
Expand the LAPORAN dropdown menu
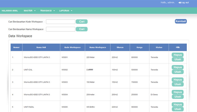pyautogui.click(x=66, y=11)
